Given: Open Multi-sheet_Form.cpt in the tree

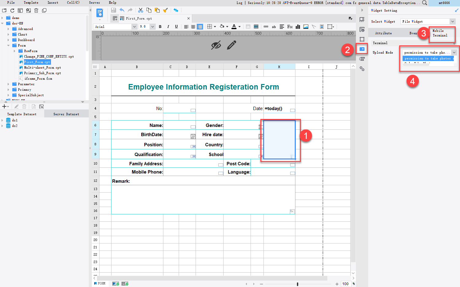Looking at the screenshot, I should pos(42,67).
